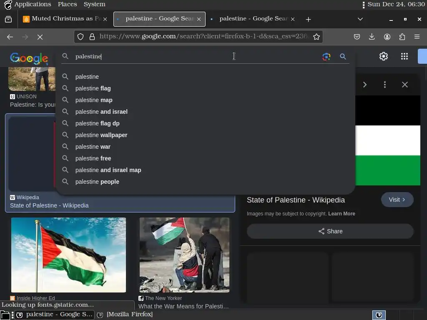427x320 pixels.
Task: Open a new tab
Action: pos(308,19)
